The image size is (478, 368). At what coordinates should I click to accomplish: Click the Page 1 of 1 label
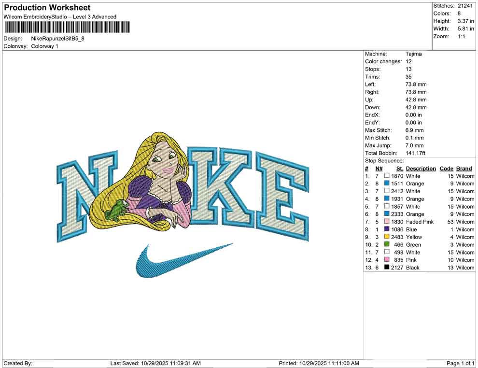pyautogui.click(x=460, y=363)
